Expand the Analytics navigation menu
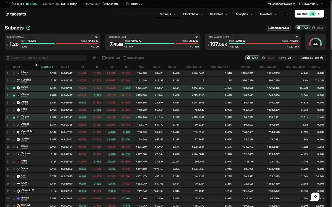The image size is (332, 207). (x=244, y=14)
